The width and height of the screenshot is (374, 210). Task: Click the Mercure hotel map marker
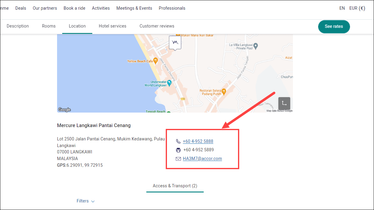point(175,42)
